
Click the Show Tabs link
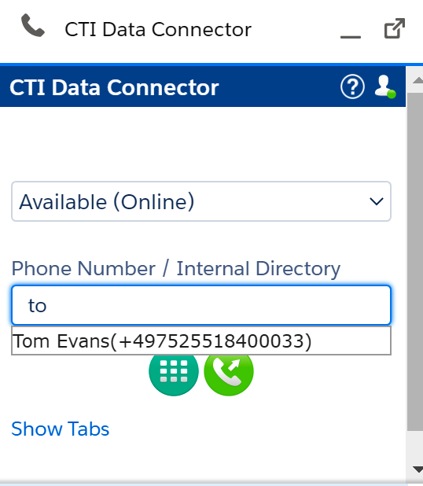(60, 429)
